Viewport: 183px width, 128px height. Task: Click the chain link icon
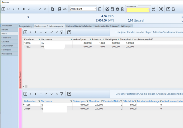point(65,9)
